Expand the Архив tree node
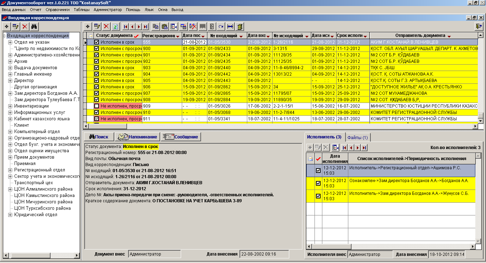The image size is (486, 263). point(10,61)
